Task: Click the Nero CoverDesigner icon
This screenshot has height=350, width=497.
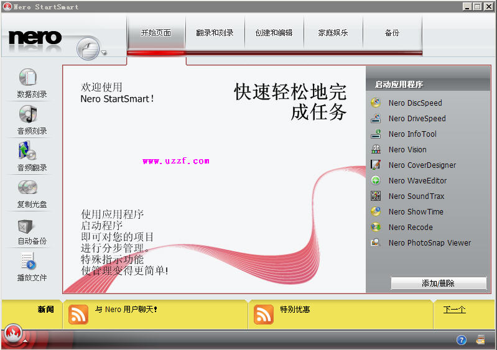Action: 376,165
